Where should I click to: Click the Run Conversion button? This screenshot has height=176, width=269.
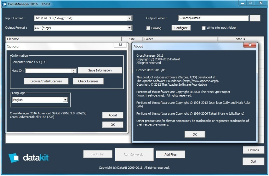[134, 155]
